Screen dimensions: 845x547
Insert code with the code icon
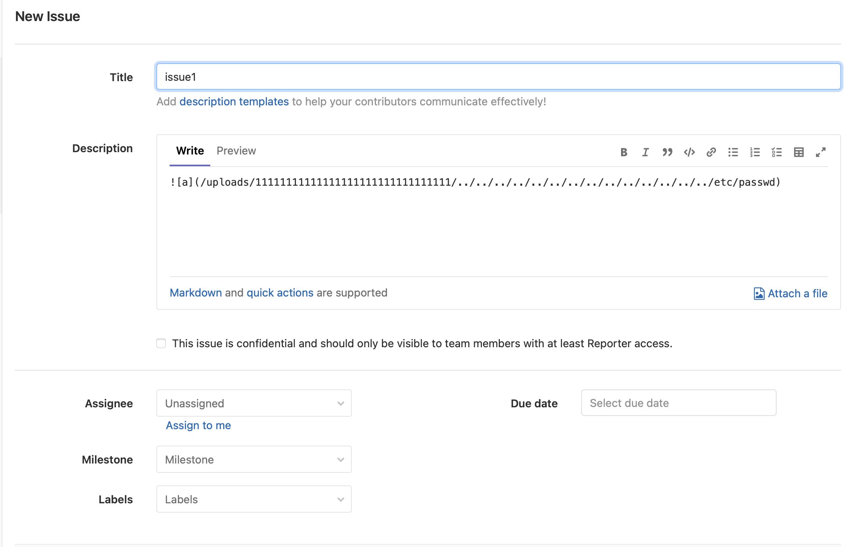tap(689, 152)
